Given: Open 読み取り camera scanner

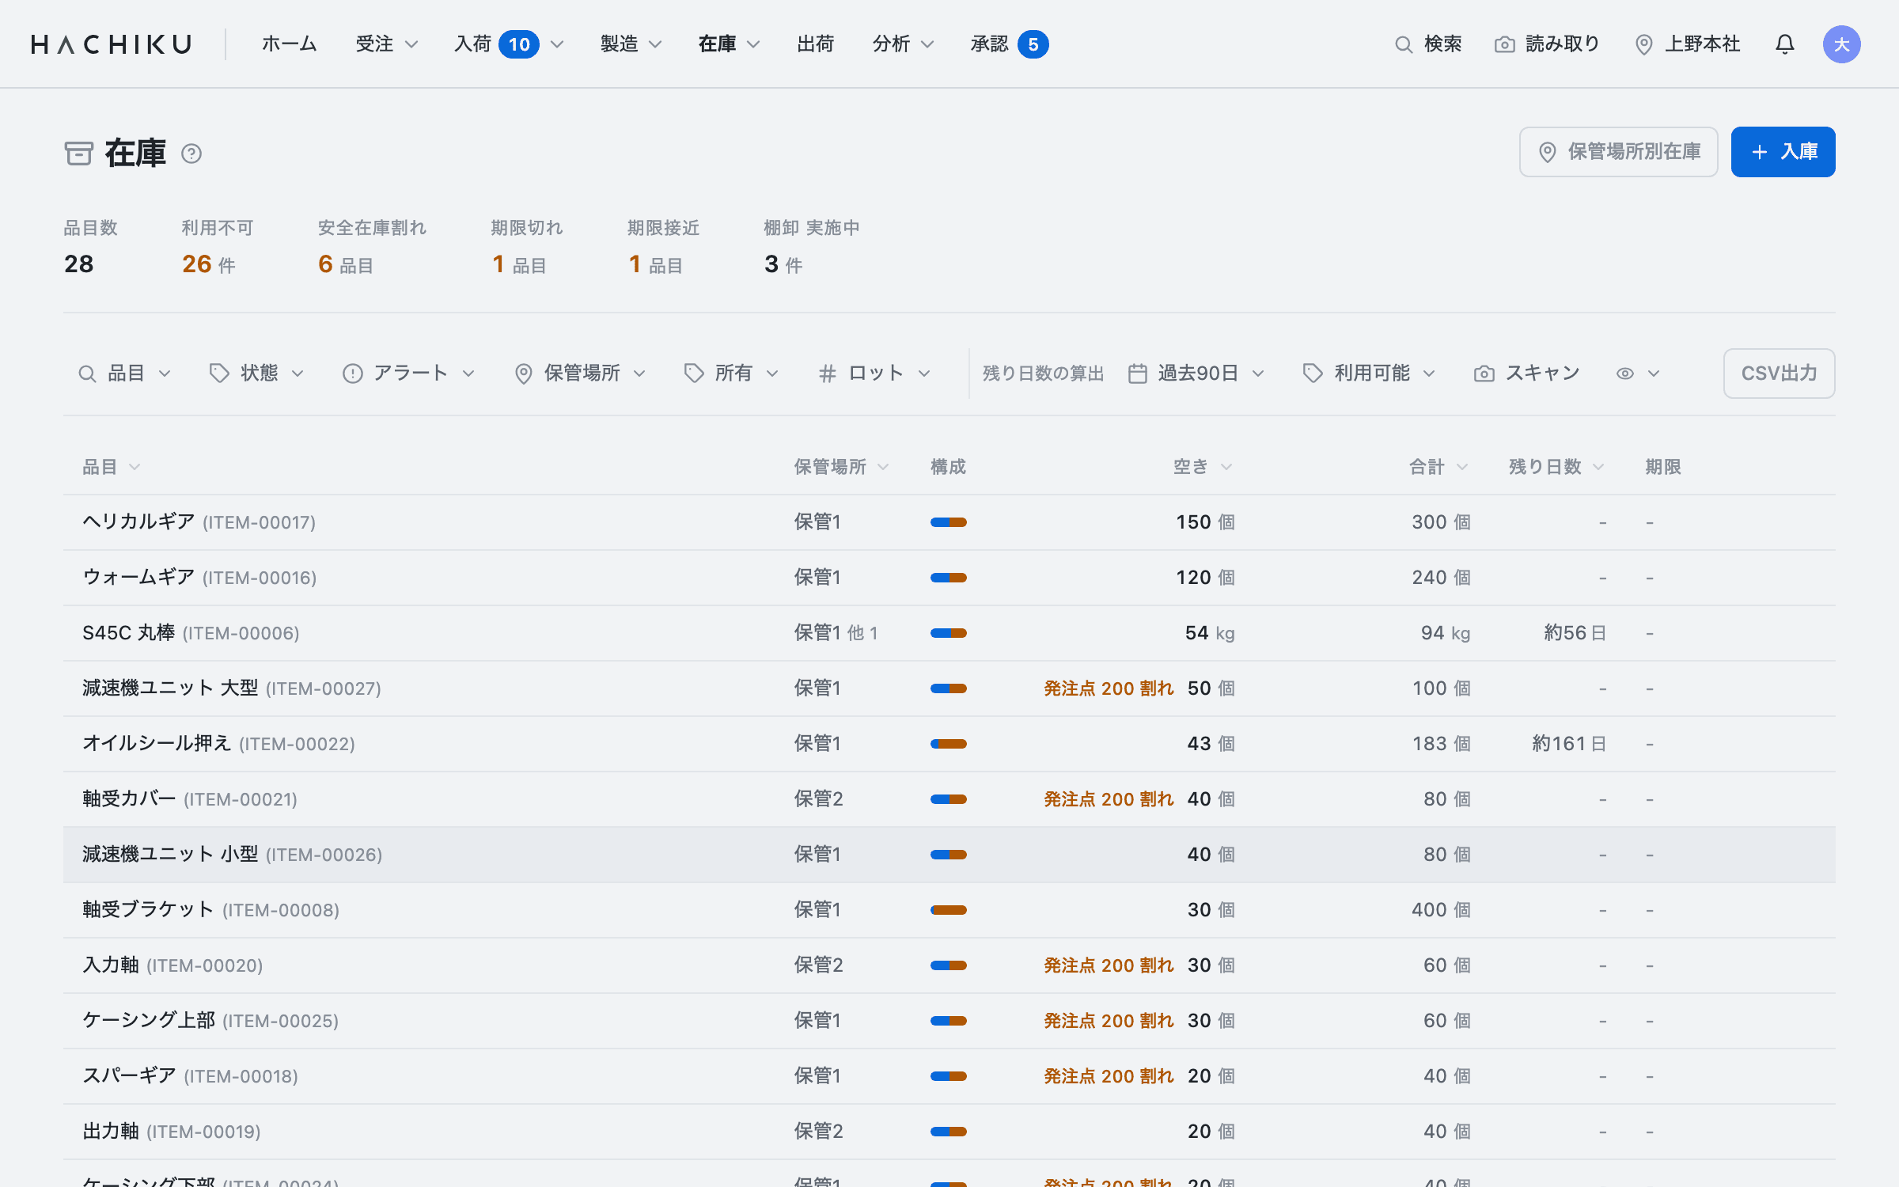Looking at the screenshot, I should pos(1547,44).
